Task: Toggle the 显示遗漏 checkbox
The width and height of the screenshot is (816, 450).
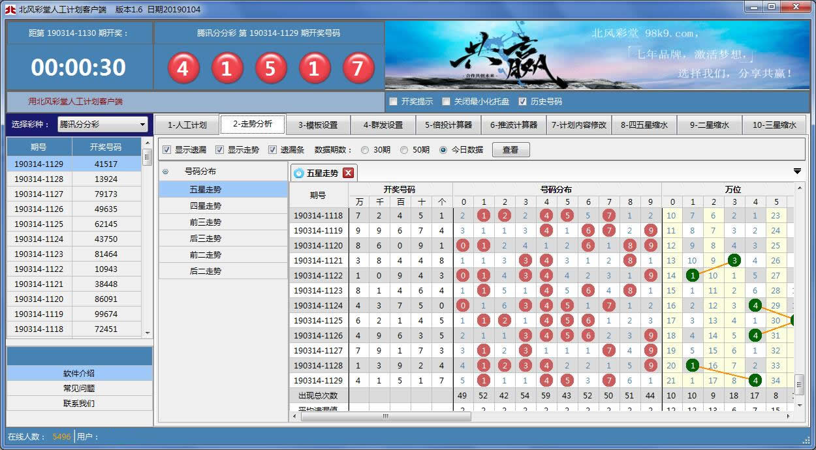Action: tap(167, 150)
